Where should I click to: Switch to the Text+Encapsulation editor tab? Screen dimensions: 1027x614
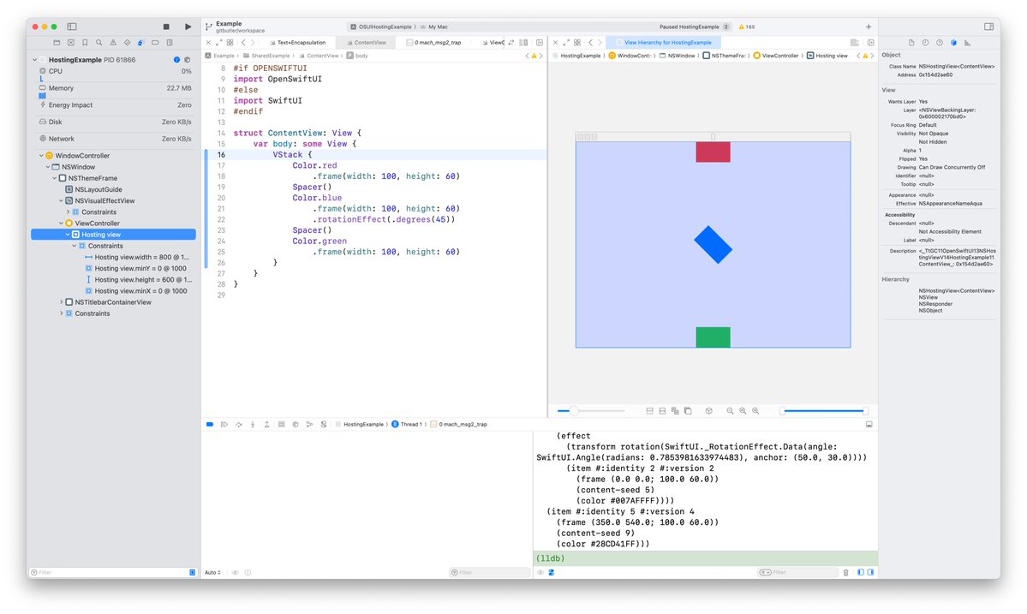(x=298, y=43)
